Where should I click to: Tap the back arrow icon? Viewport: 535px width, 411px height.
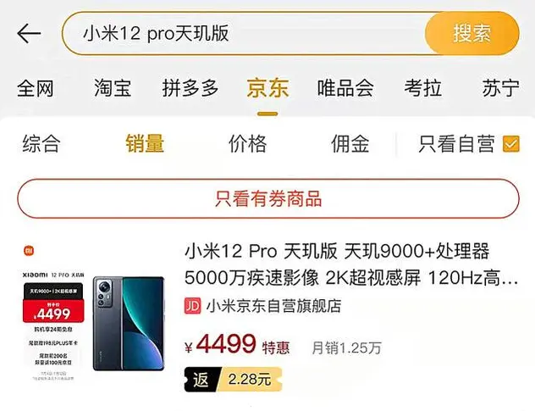(29, 33)
